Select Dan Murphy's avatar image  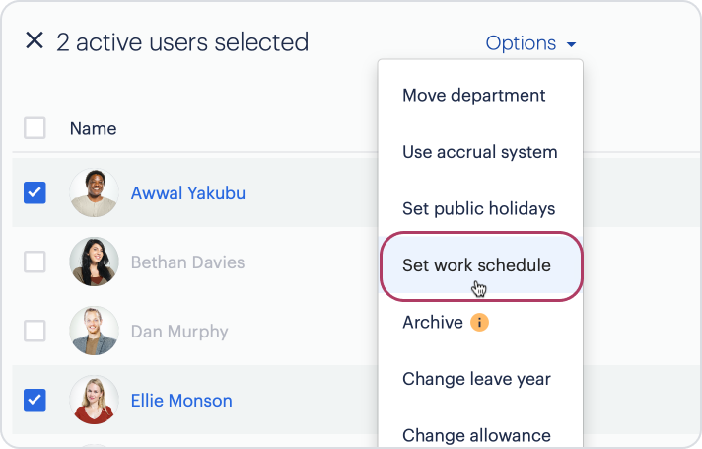(95, 332)
